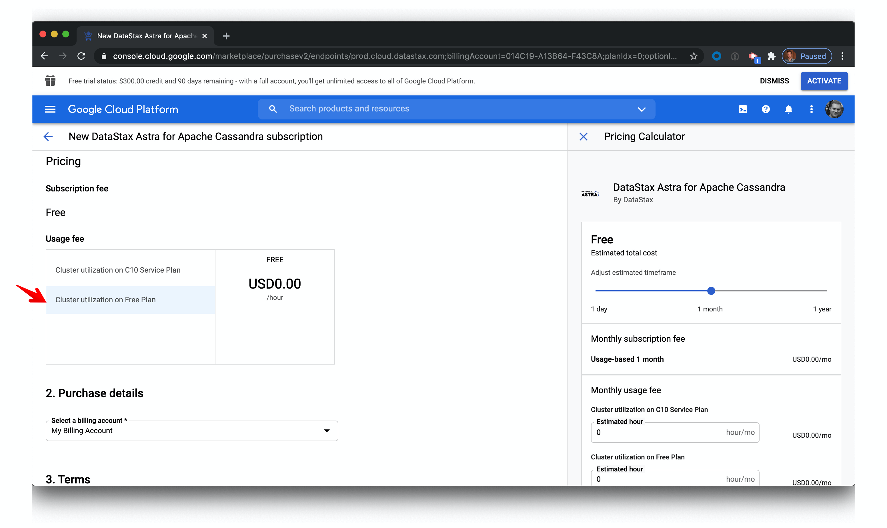
Task: Click the '1 day' timeframe label
Action: 599,309
